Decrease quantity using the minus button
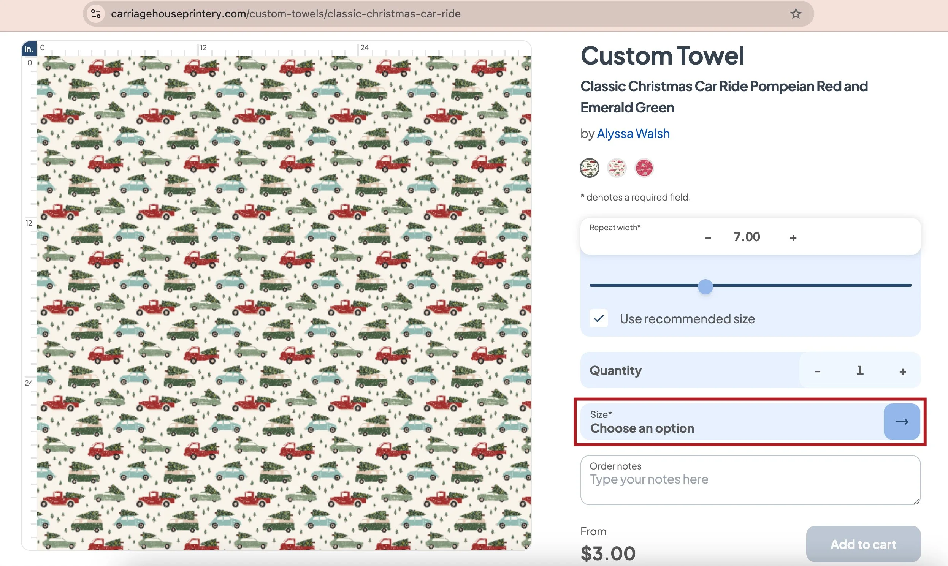 [x=817, y=371]
